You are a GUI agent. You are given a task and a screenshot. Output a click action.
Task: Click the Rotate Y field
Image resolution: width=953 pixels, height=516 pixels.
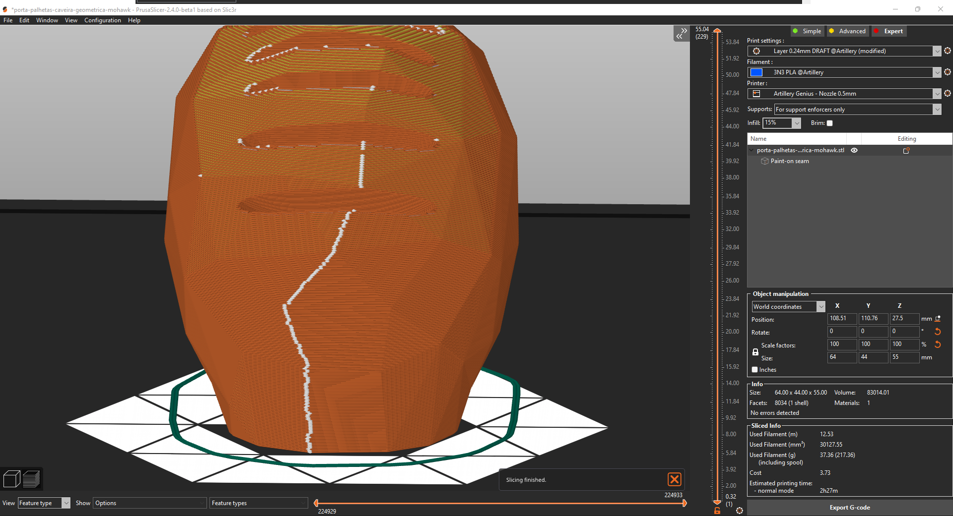pos(874,332)
